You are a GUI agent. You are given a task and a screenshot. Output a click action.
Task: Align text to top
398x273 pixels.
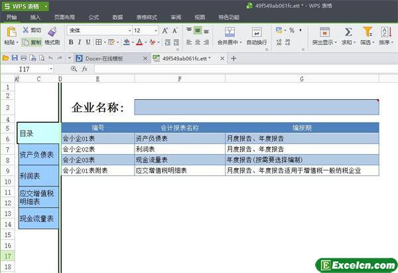click(189, 30)
